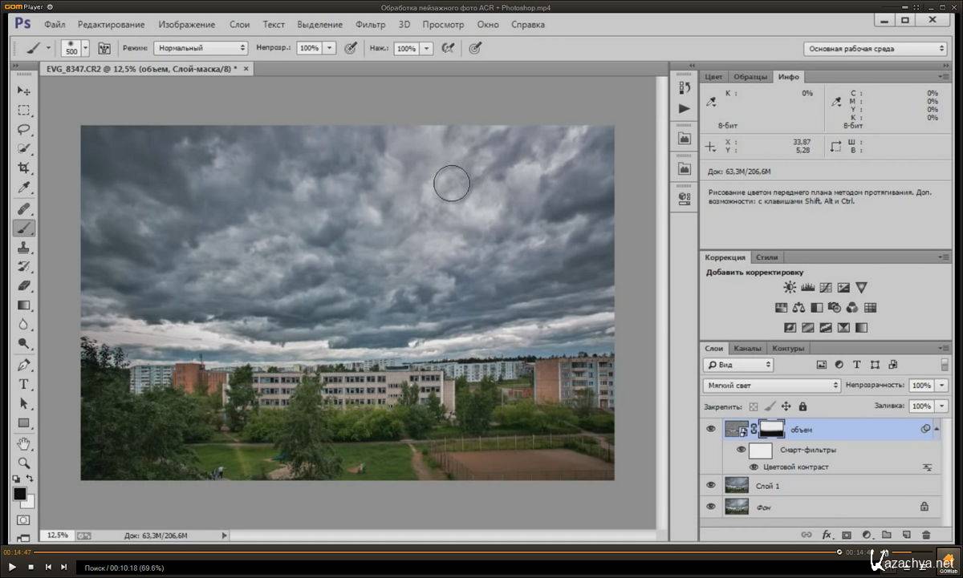Screen dimensions: 963x578
Task: Hide the Слой 1 layer
Action: tap(710, 485)
